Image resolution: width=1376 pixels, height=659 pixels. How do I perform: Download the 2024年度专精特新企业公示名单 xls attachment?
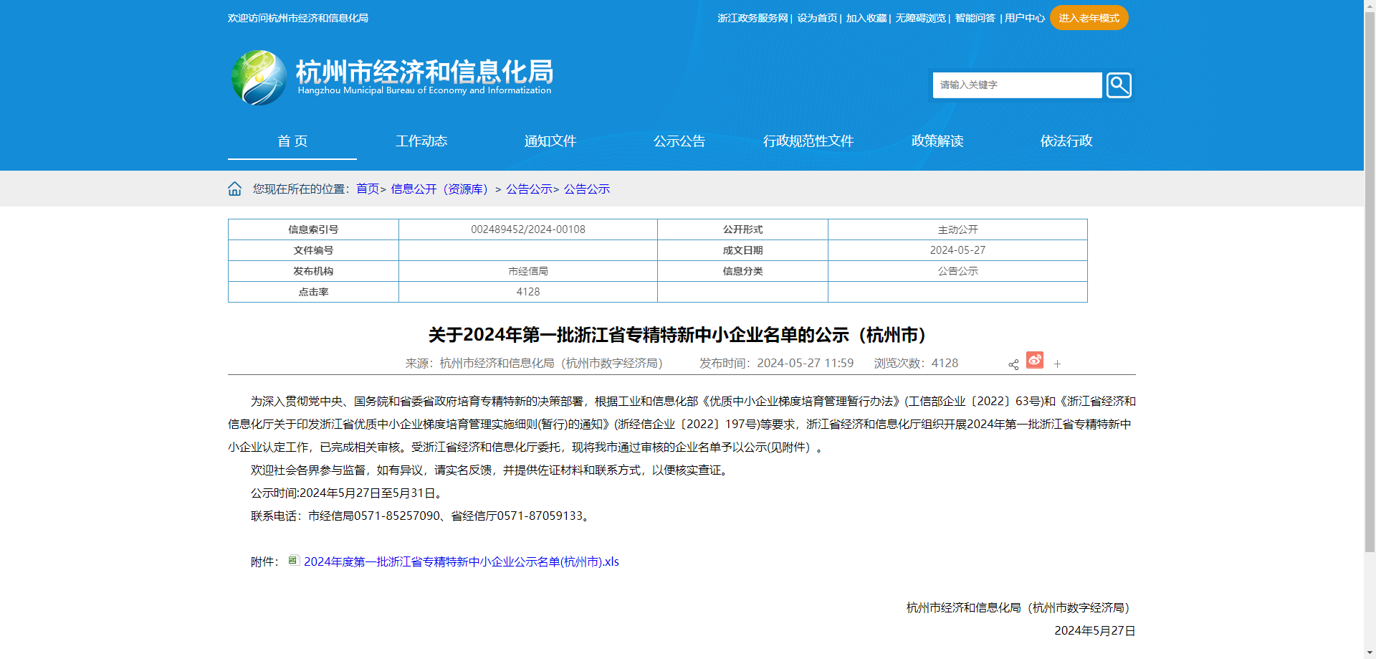click(461, 562)
